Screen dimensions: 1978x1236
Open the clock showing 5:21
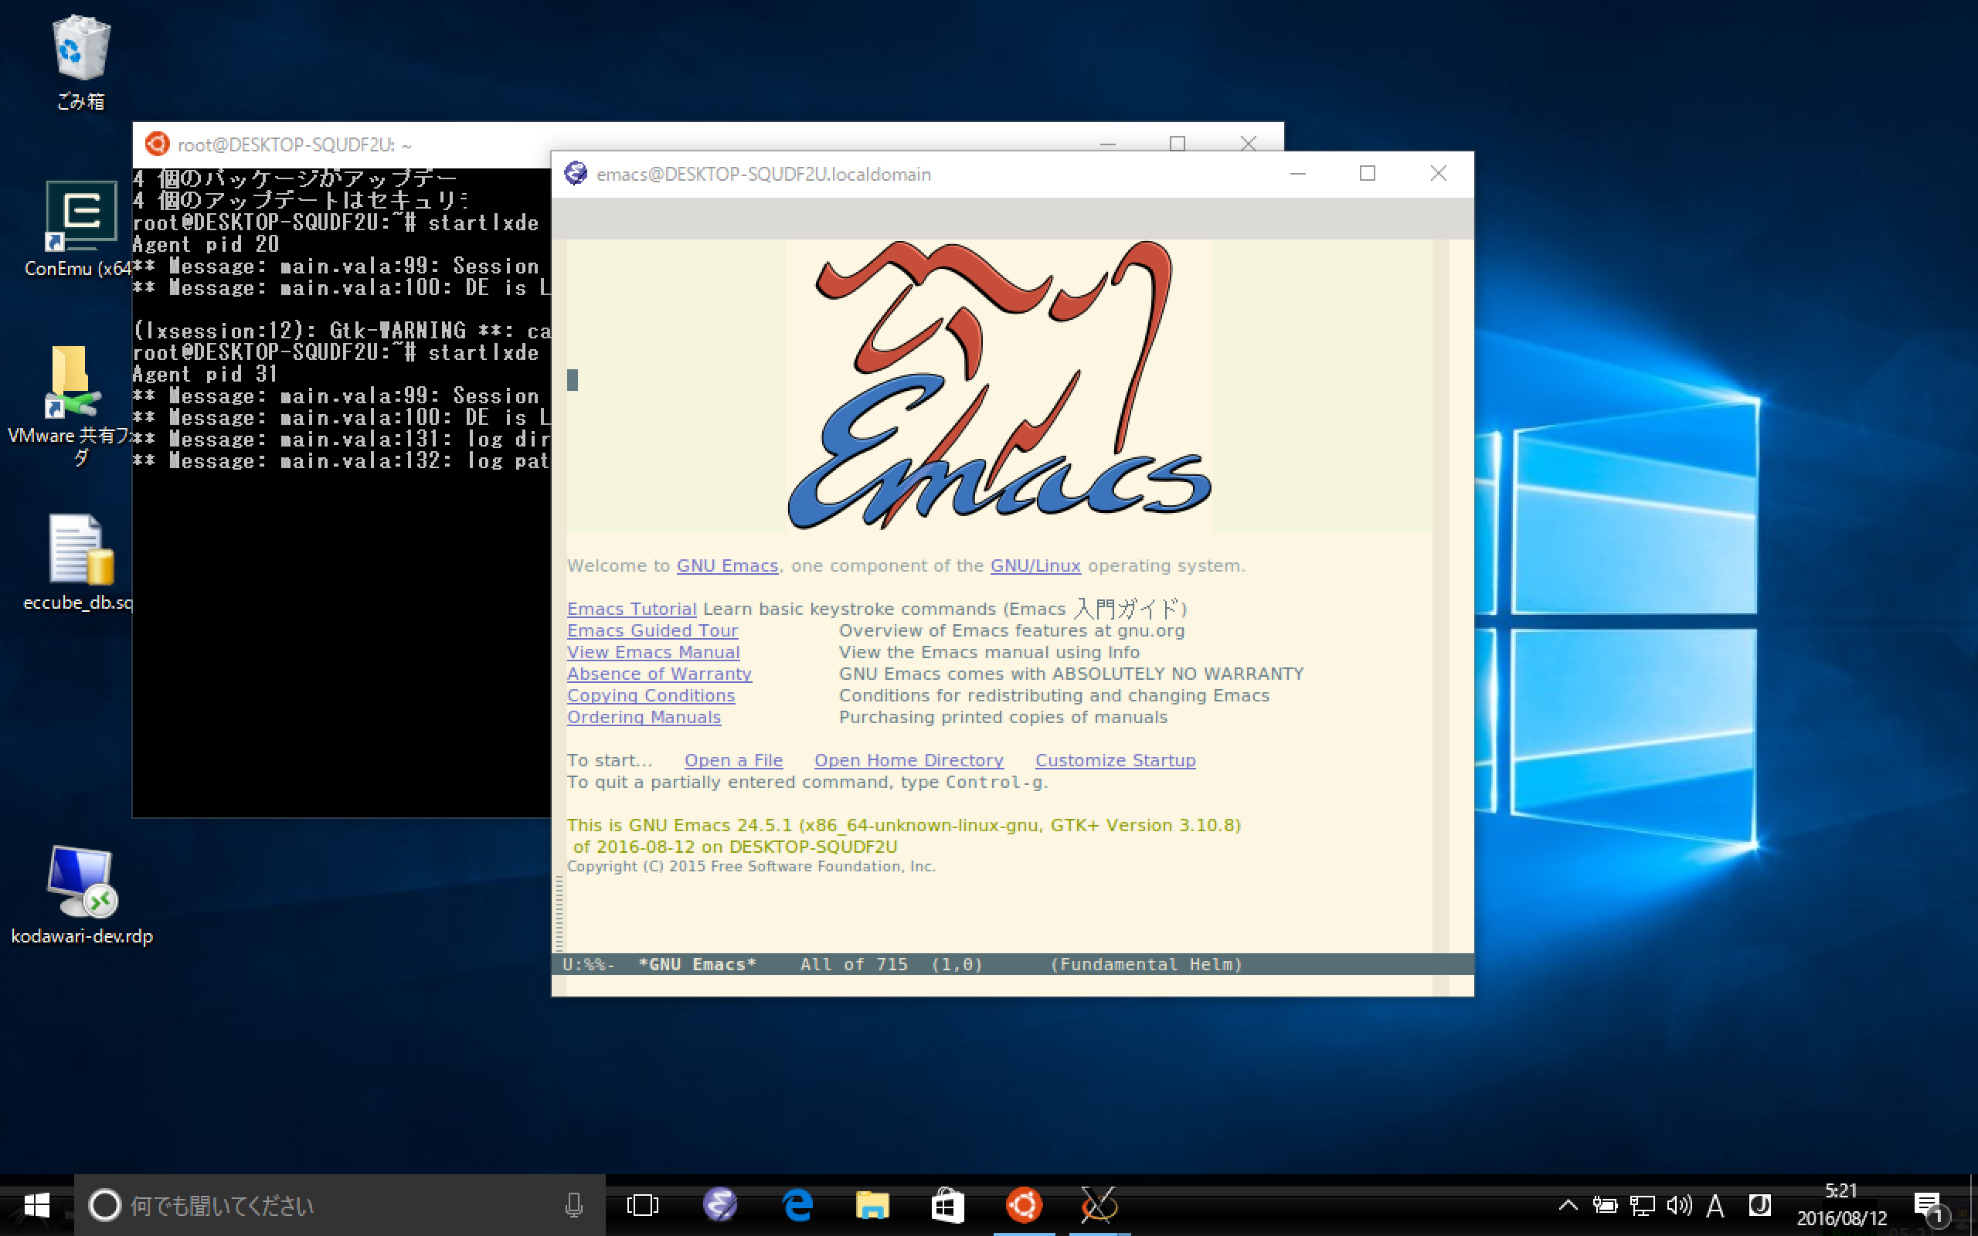tap(1841, 1205)
